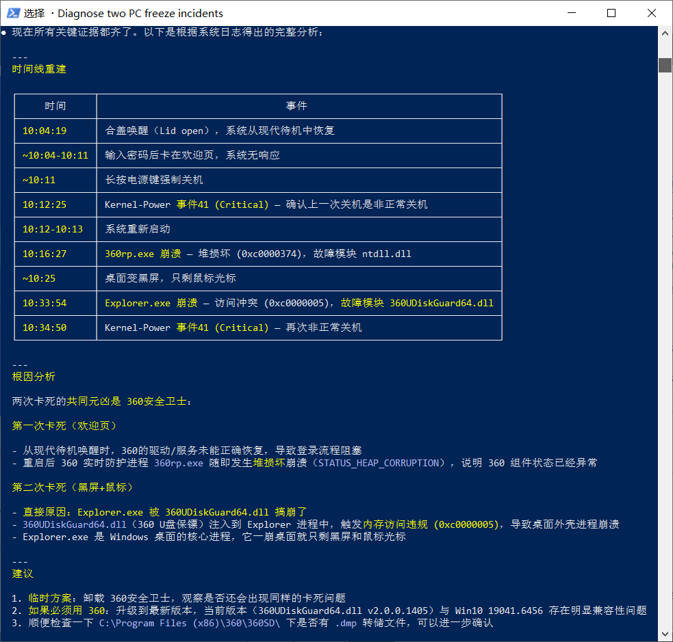Screen dimensions: 673x642
Task: Click 'Kernel-Power 事件41' in the 10:12:25 row
Action: click(x=157, y=204)
